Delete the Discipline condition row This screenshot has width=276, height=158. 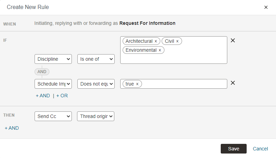[x=233, y=40]
